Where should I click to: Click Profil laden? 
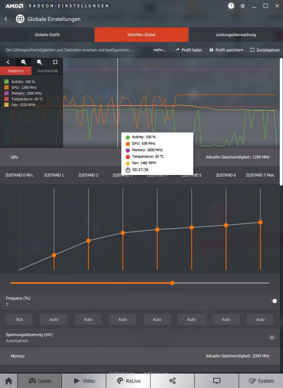tap(189, 50)
